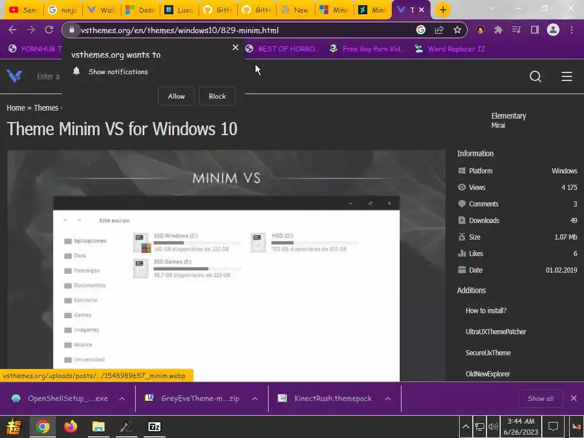Image resolution: width=584 pixels, height=438 pixels.
Task: Switch to the New tab
Action: click(295, 10)
